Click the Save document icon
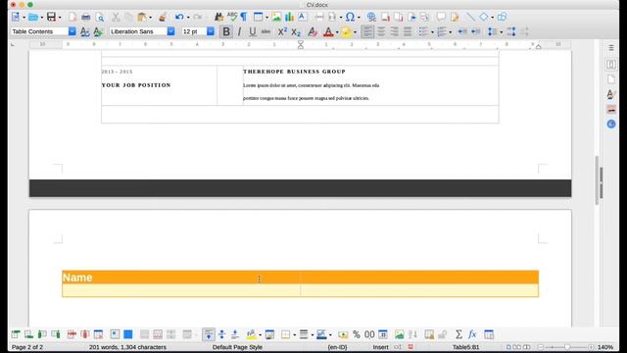Image resolution: width=627 pixels, height=353 pixels. (x=51, y=17)
